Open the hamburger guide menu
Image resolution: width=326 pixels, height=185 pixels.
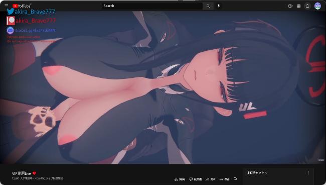7,6
